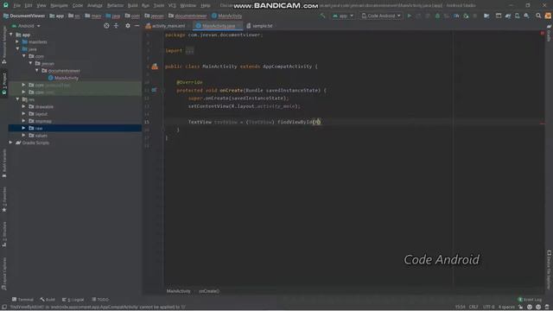The height and width of the screenshot is (311, 553).
Task: Click the Sync Project with Gradle icon
Action: [x=508, y=16]
